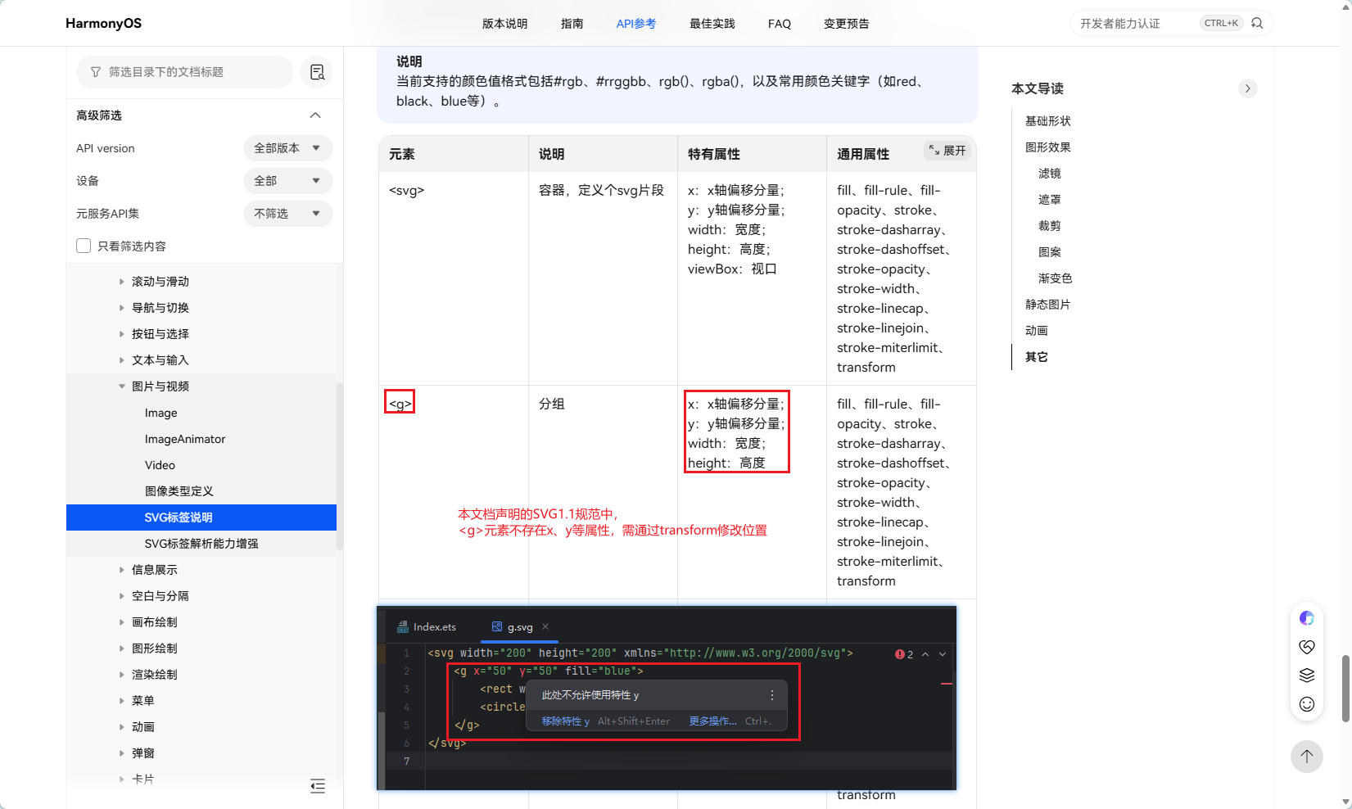Open the document search list icon
Image resolution: width=1352 pixels, height=809 pixels.
click(x=317, y=72)
